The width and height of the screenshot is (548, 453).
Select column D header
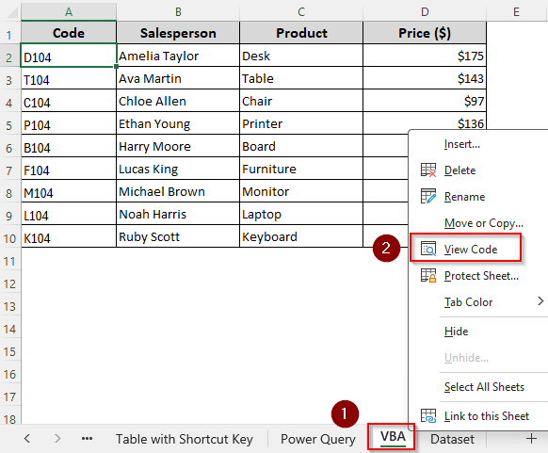click(x=425, y=12)
